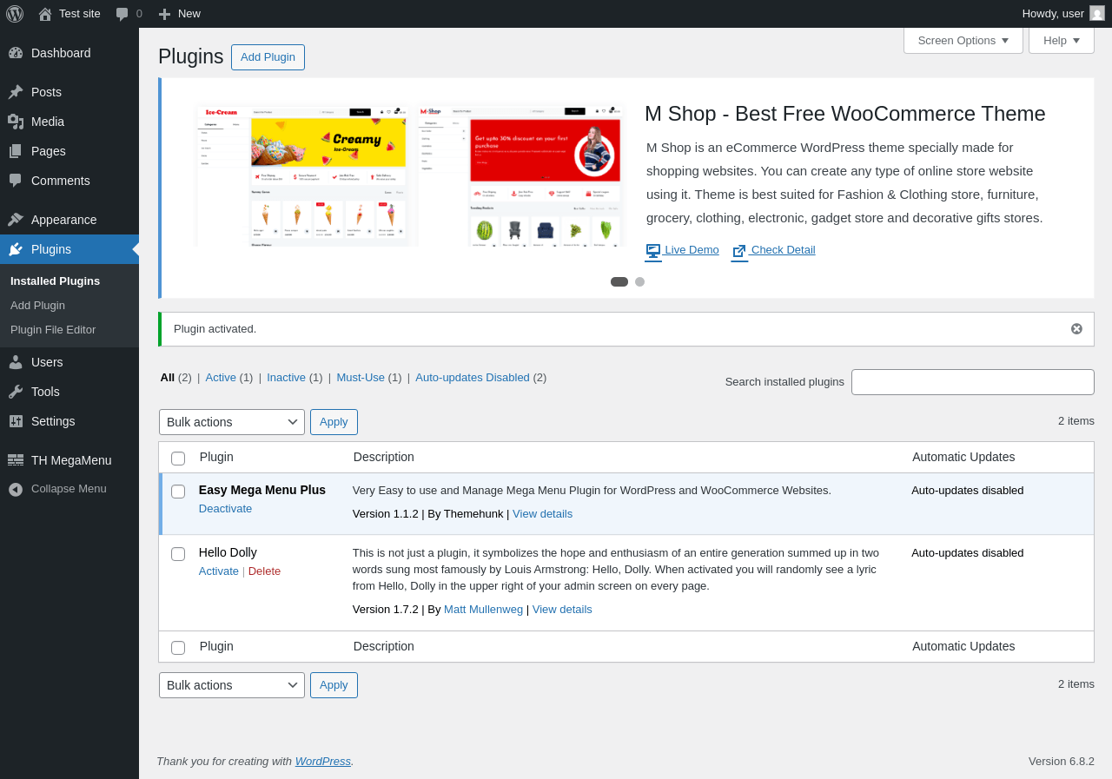Click the user avatar next to Howdy
1112x779 pixels.
(x=1097, y=13)
